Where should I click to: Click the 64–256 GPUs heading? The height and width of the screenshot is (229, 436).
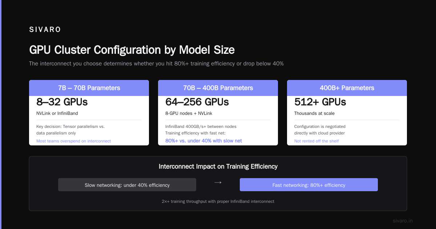(197, 102)
